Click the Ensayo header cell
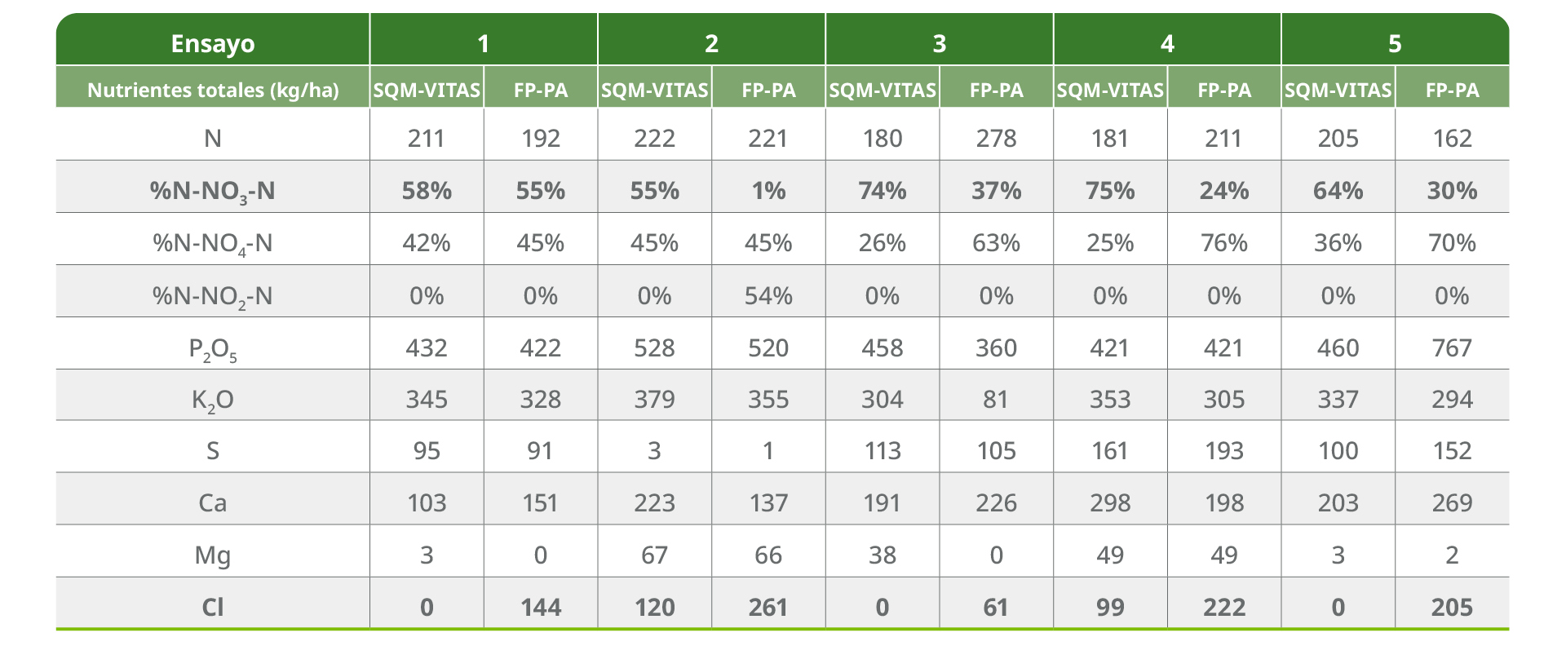This screenshot has width=1566, height=646. pyautogui.click(x=212, y=43)
